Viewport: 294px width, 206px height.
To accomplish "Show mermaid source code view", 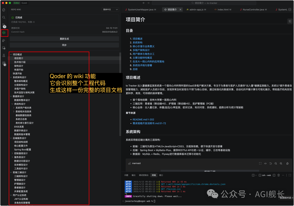I will coord(265,164).
